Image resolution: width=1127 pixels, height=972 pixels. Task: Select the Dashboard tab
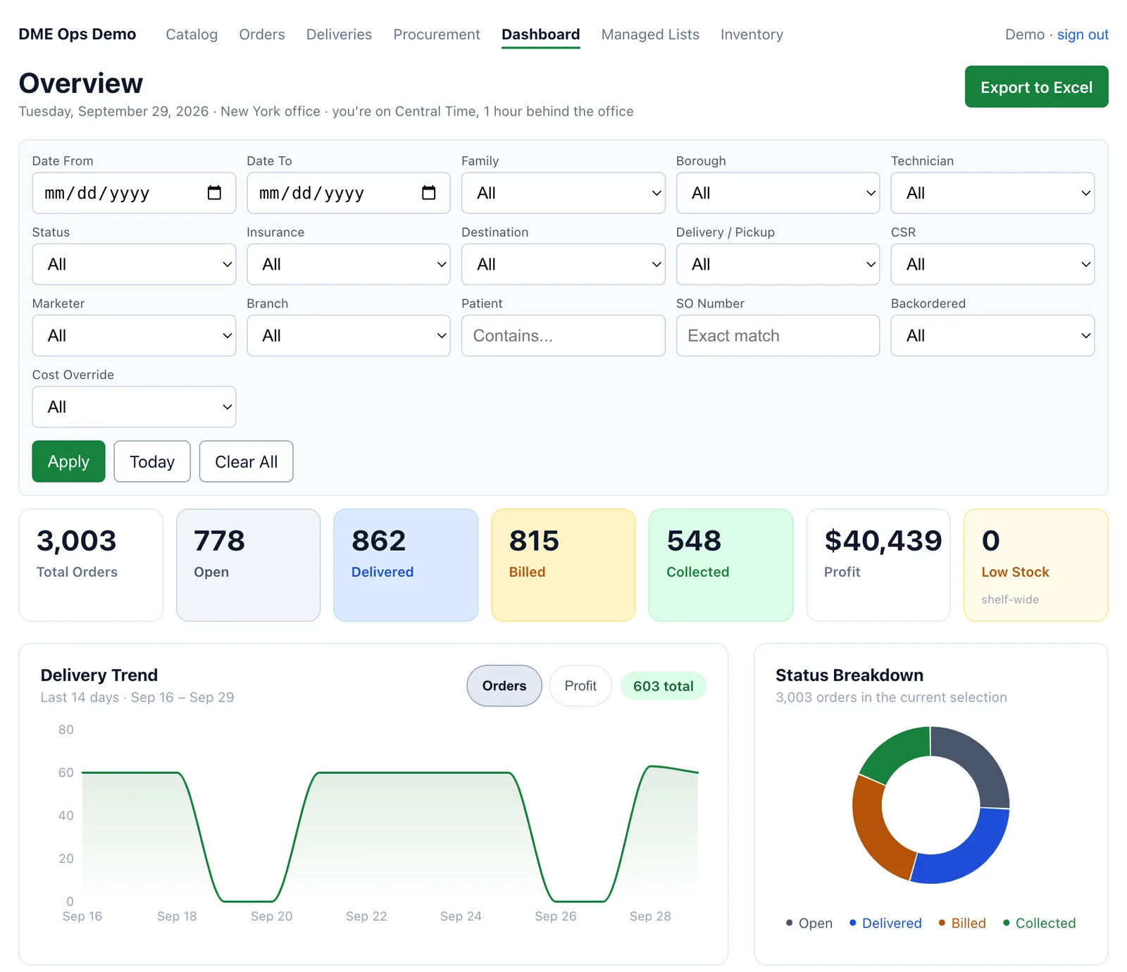(x=541, y=35)
